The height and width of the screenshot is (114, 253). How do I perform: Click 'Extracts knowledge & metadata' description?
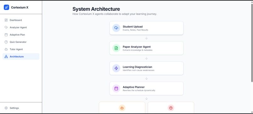pyautogui.click(x=137, y=50)
